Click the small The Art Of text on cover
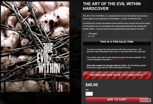This screenshot has width=153, height=104. click(x=37, y=51)
